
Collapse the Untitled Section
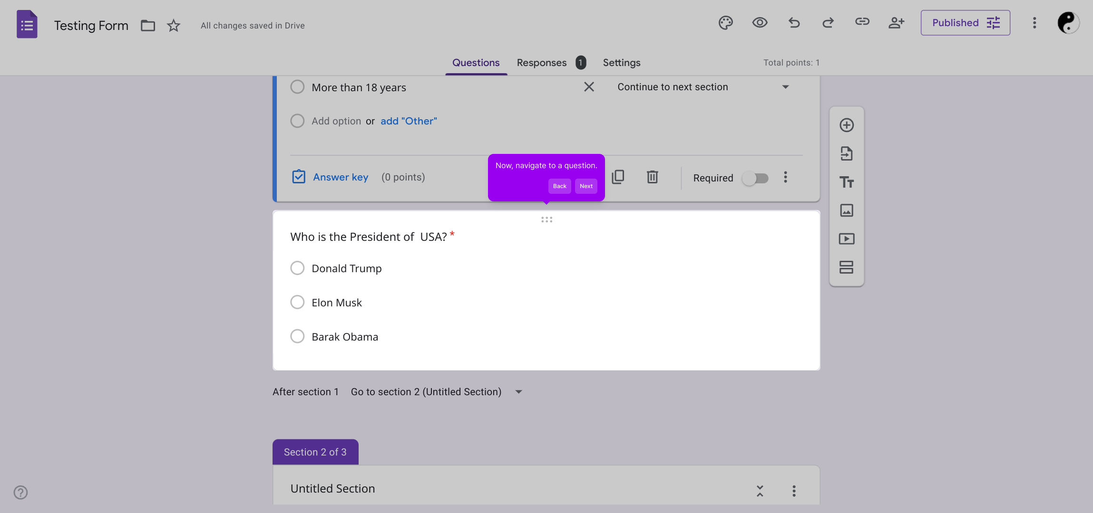click(760, 491)
